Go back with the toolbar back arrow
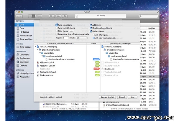 17,16
